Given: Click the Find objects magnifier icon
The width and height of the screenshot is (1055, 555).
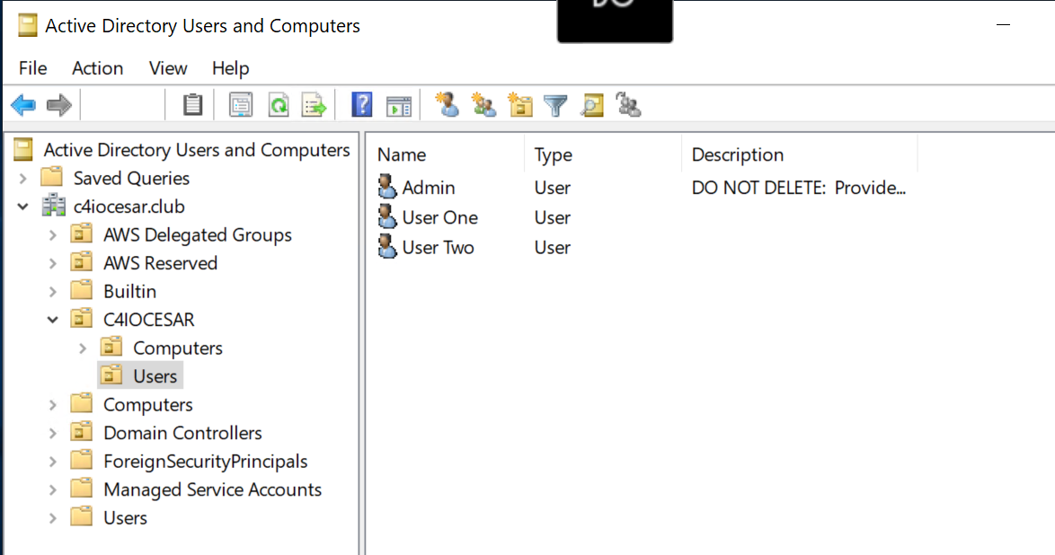Looking at the screenshot, I should tap(592, 105).
